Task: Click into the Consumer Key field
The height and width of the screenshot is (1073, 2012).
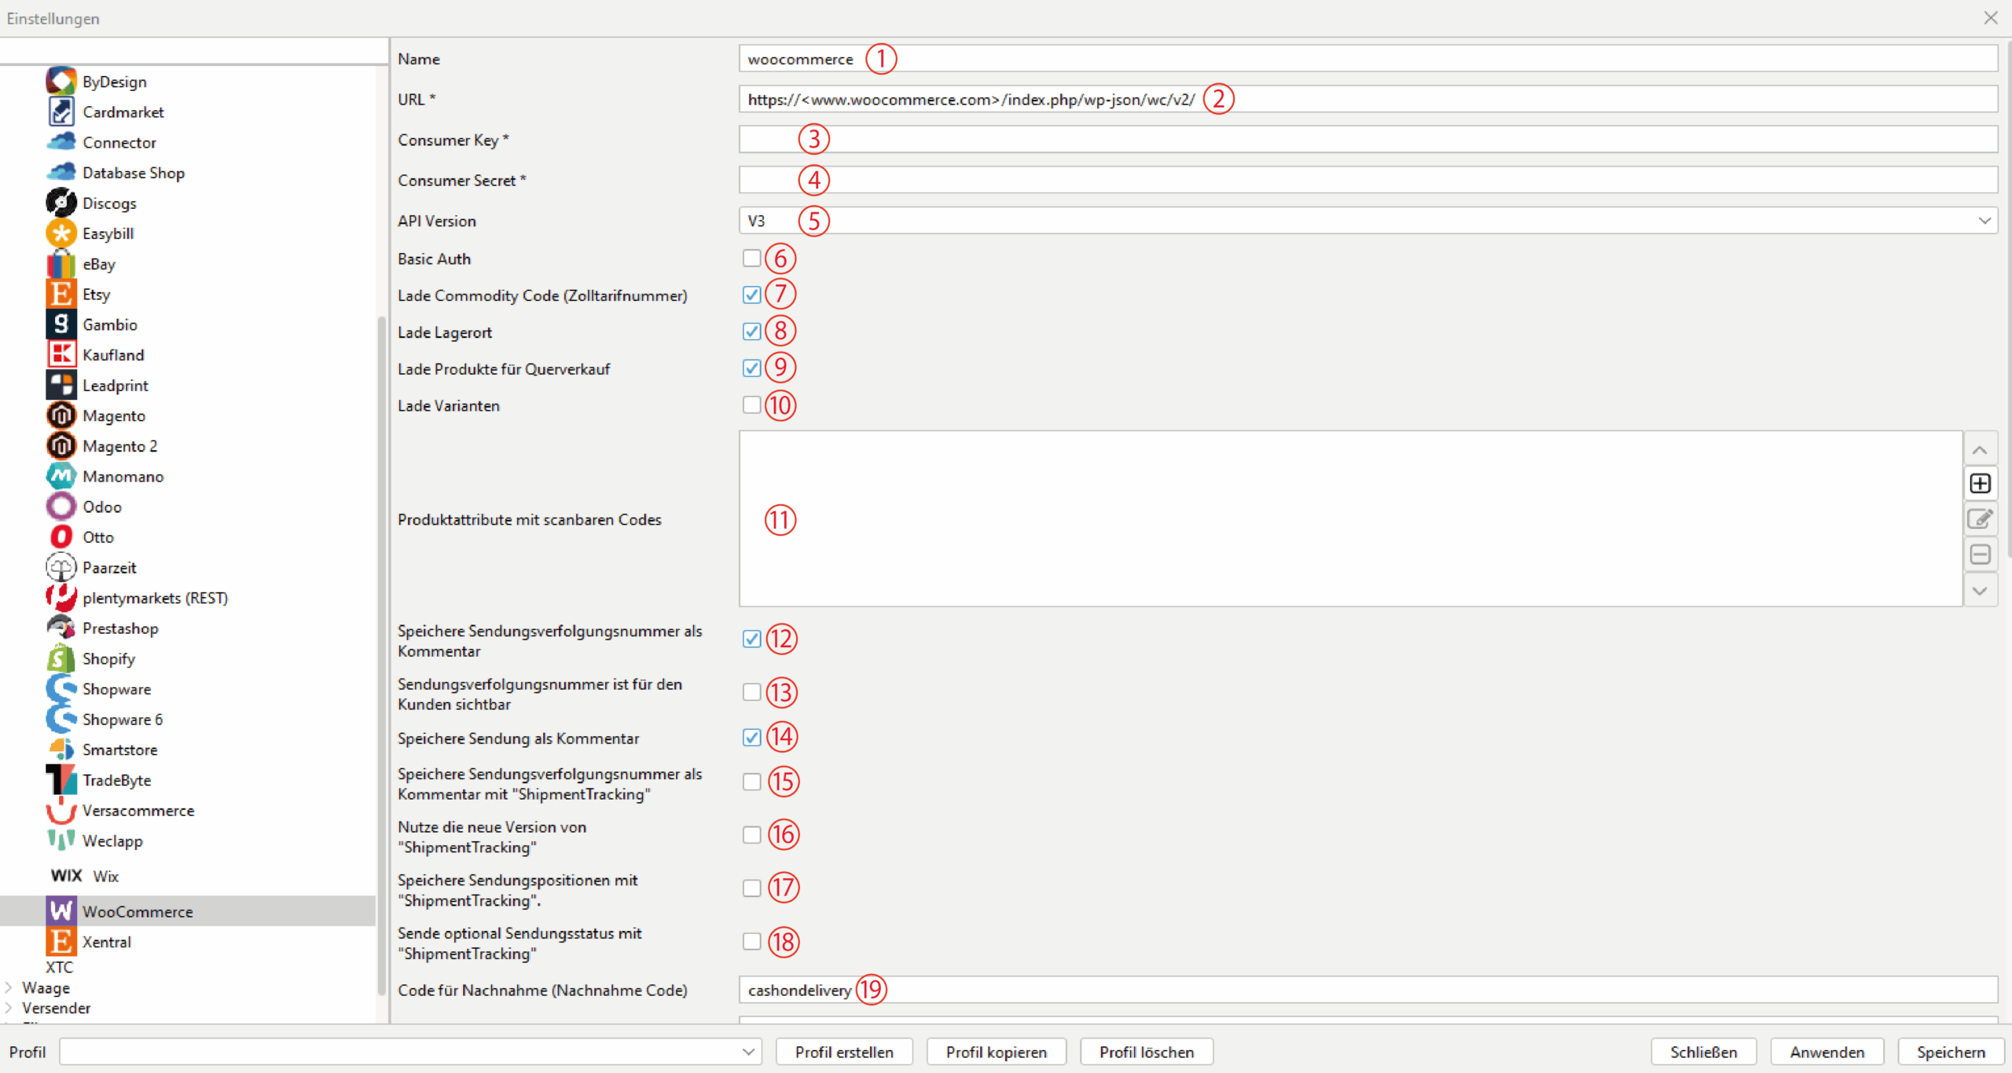Action: 1368,140
